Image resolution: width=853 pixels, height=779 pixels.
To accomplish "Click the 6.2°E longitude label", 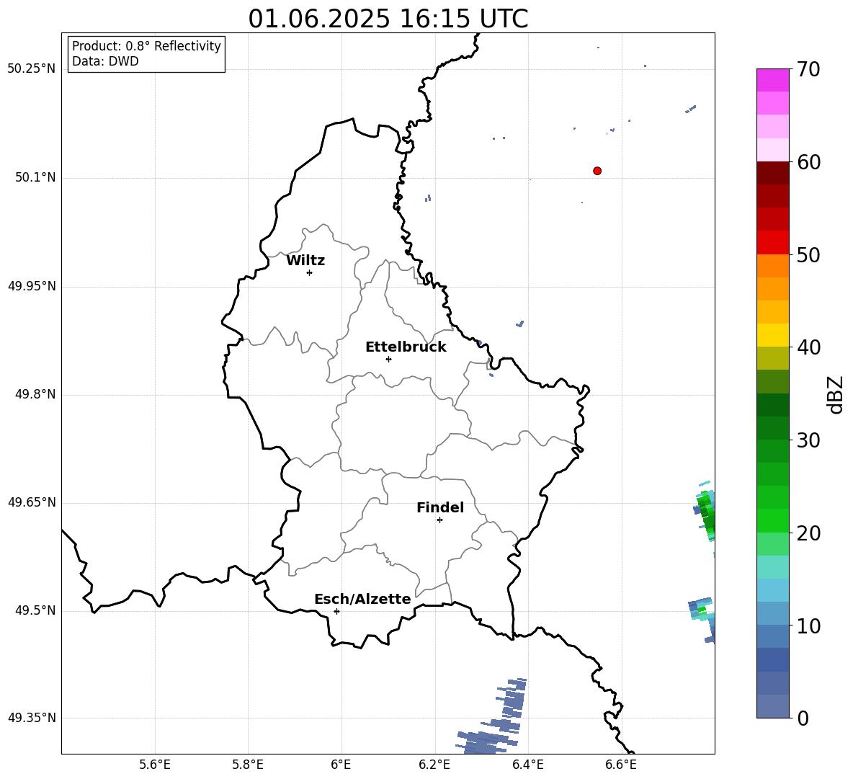I will click(434, 765).
